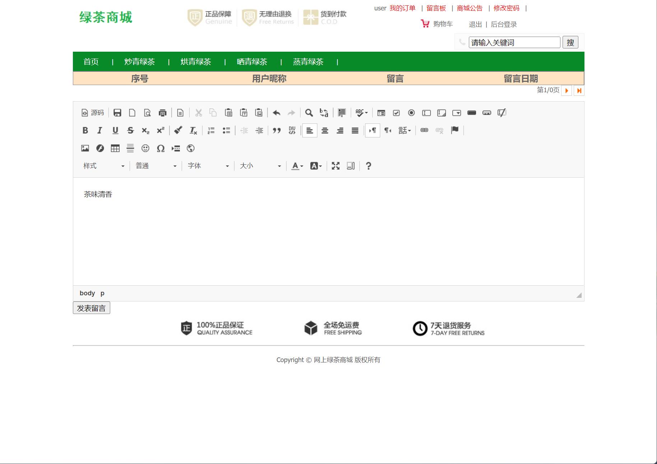The height and width of the screenshot is (464, 657).
Task: Maximize the editor window
Action: coord(335,165)
